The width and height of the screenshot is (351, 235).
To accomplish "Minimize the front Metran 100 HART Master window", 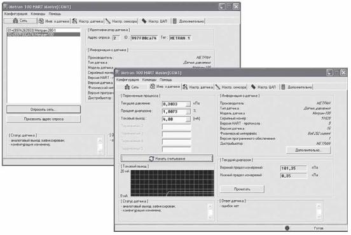I will [x=329, y=72].
